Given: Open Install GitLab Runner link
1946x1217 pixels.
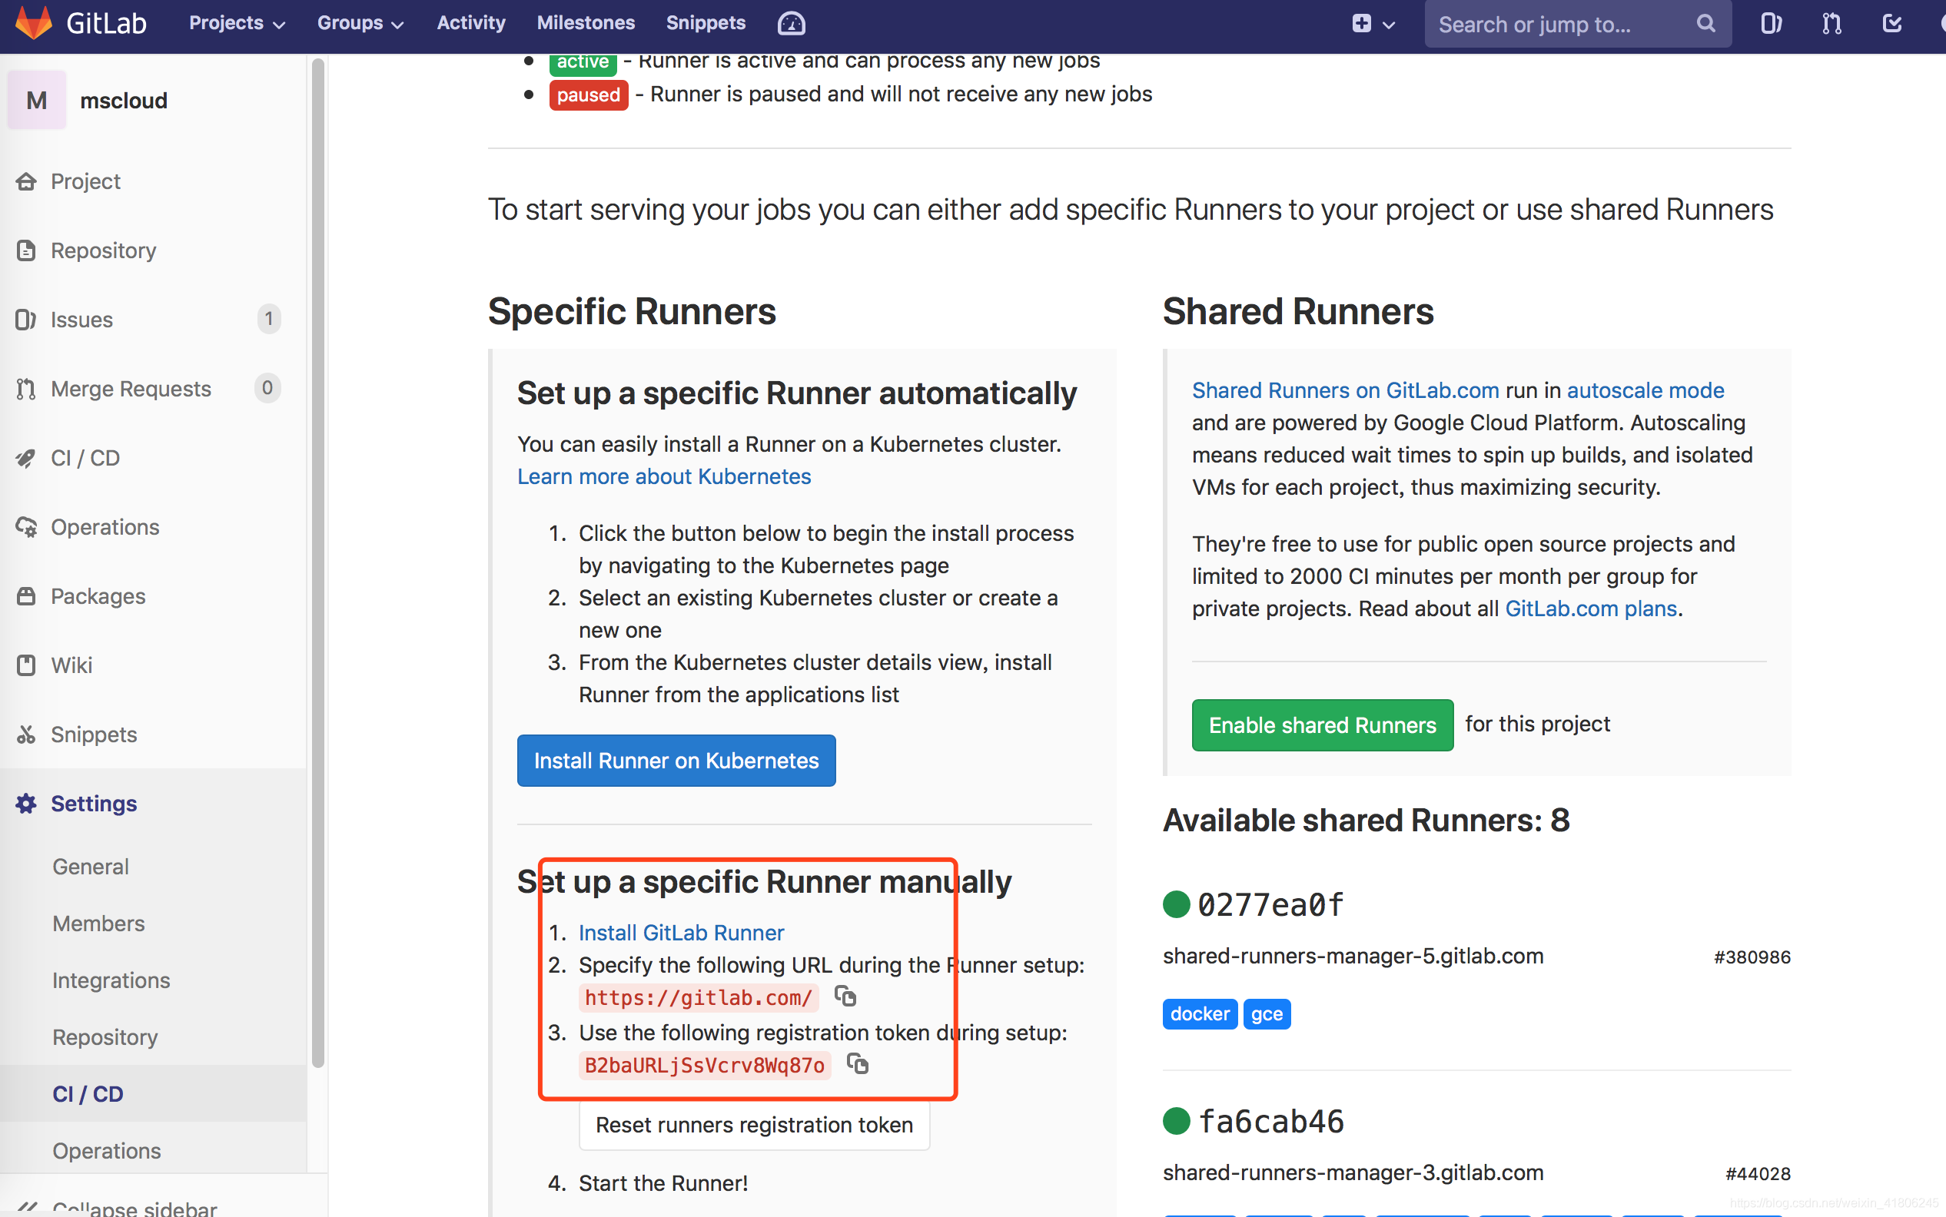Looking at the screenshot, I should point(681,932).
